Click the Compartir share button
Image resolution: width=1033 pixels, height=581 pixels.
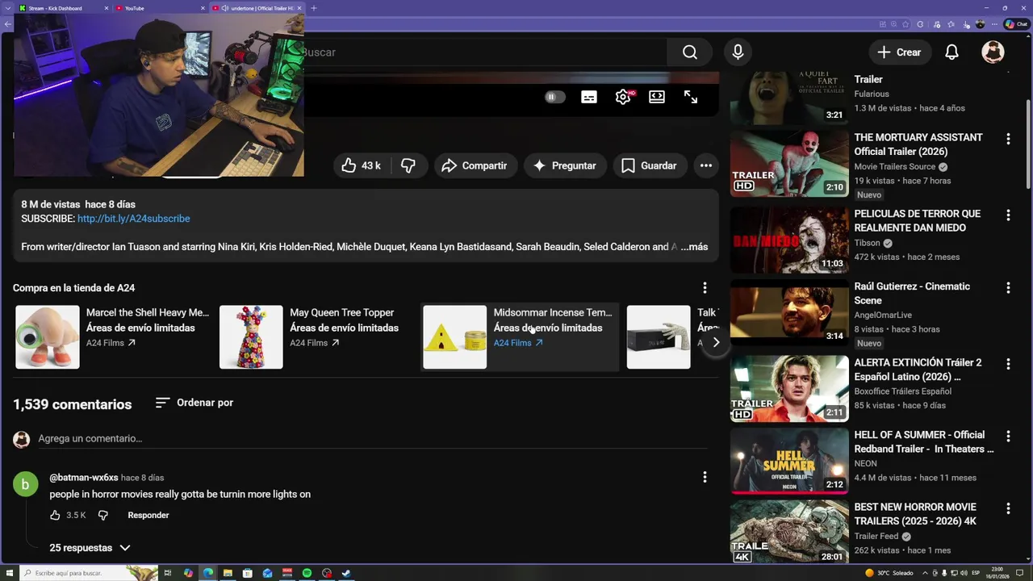475,165
